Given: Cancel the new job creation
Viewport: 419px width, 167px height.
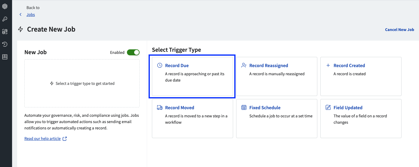Looking at the screenshot, I should pos(399,29).
